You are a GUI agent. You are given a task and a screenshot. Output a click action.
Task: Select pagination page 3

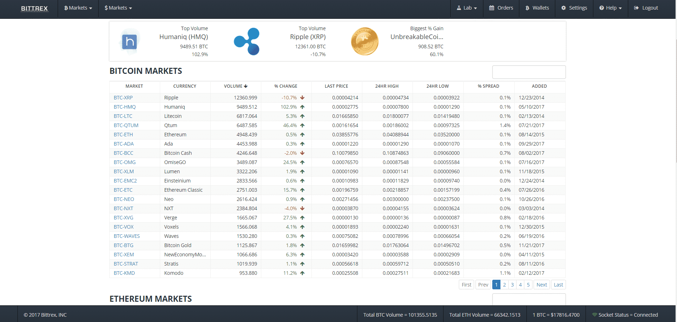point(512,285)
